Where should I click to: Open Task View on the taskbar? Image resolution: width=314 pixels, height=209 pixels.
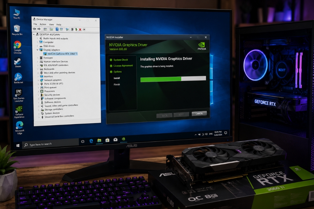pos(83,141)
